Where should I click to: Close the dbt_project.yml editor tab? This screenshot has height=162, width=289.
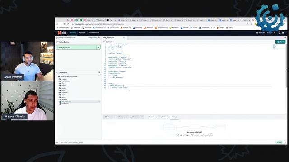[x=124, y=38]
